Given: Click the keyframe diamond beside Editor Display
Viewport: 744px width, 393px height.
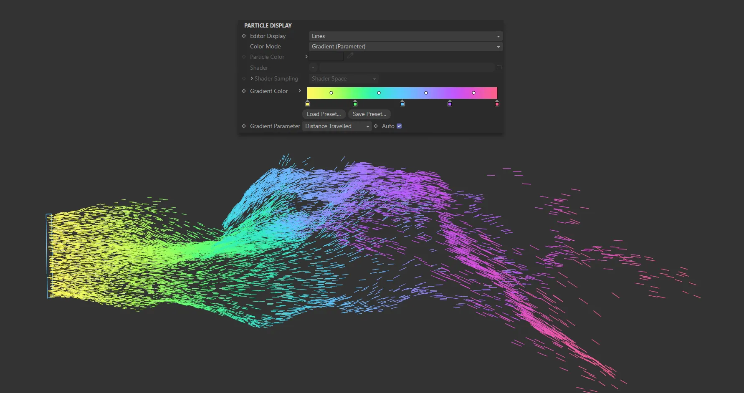Looking at the screenshot, I should click(x=244, y=36).
